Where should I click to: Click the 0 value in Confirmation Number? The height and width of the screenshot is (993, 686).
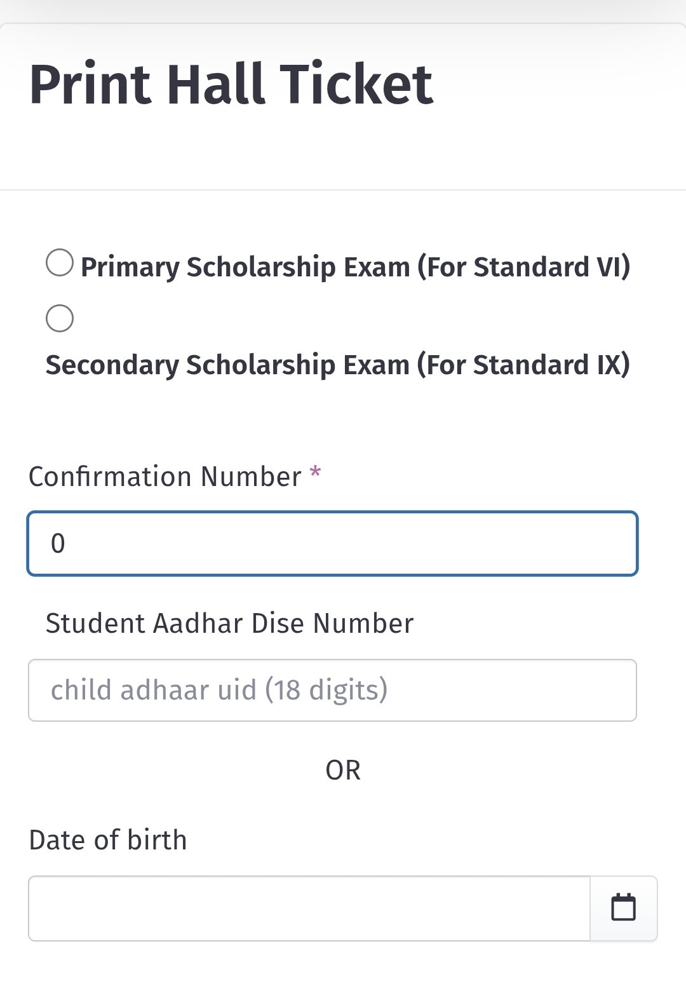[58, 544]
